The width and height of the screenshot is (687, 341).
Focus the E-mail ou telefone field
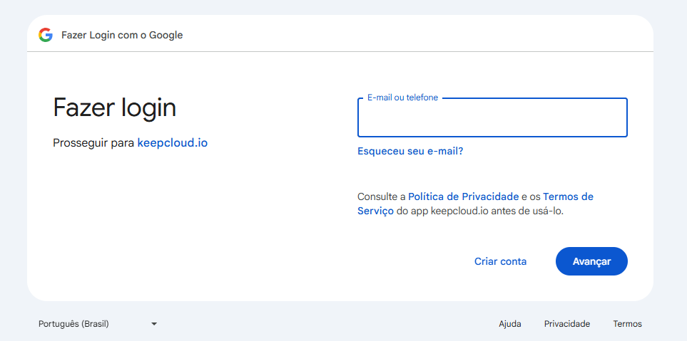pyautogui.click(x=492, y=117)
